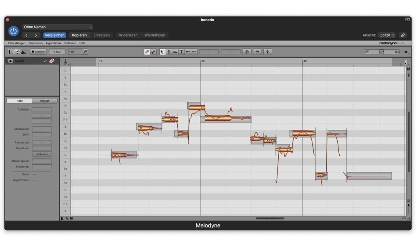
Task: Switch to the Projekt tab
Action: coord(45,101)
